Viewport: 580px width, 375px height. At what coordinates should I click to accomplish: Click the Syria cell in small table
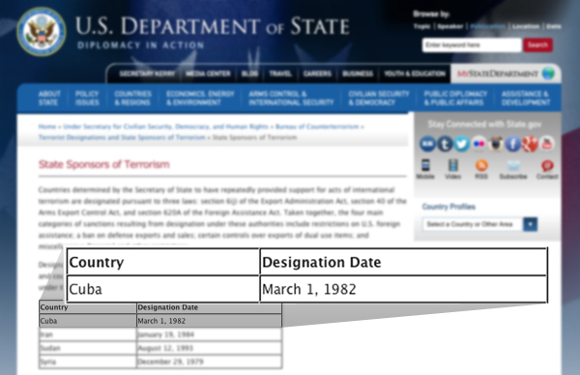[88, 361]
